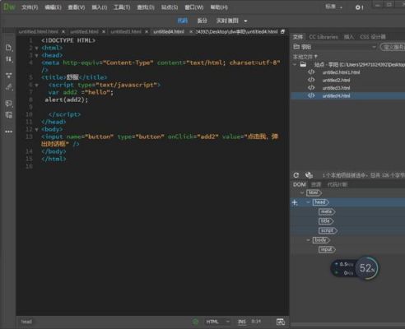The height and width of the screenshot is (329, 405).
Task: Open the 工具(T) menu
Action: [x=122, y=7]
